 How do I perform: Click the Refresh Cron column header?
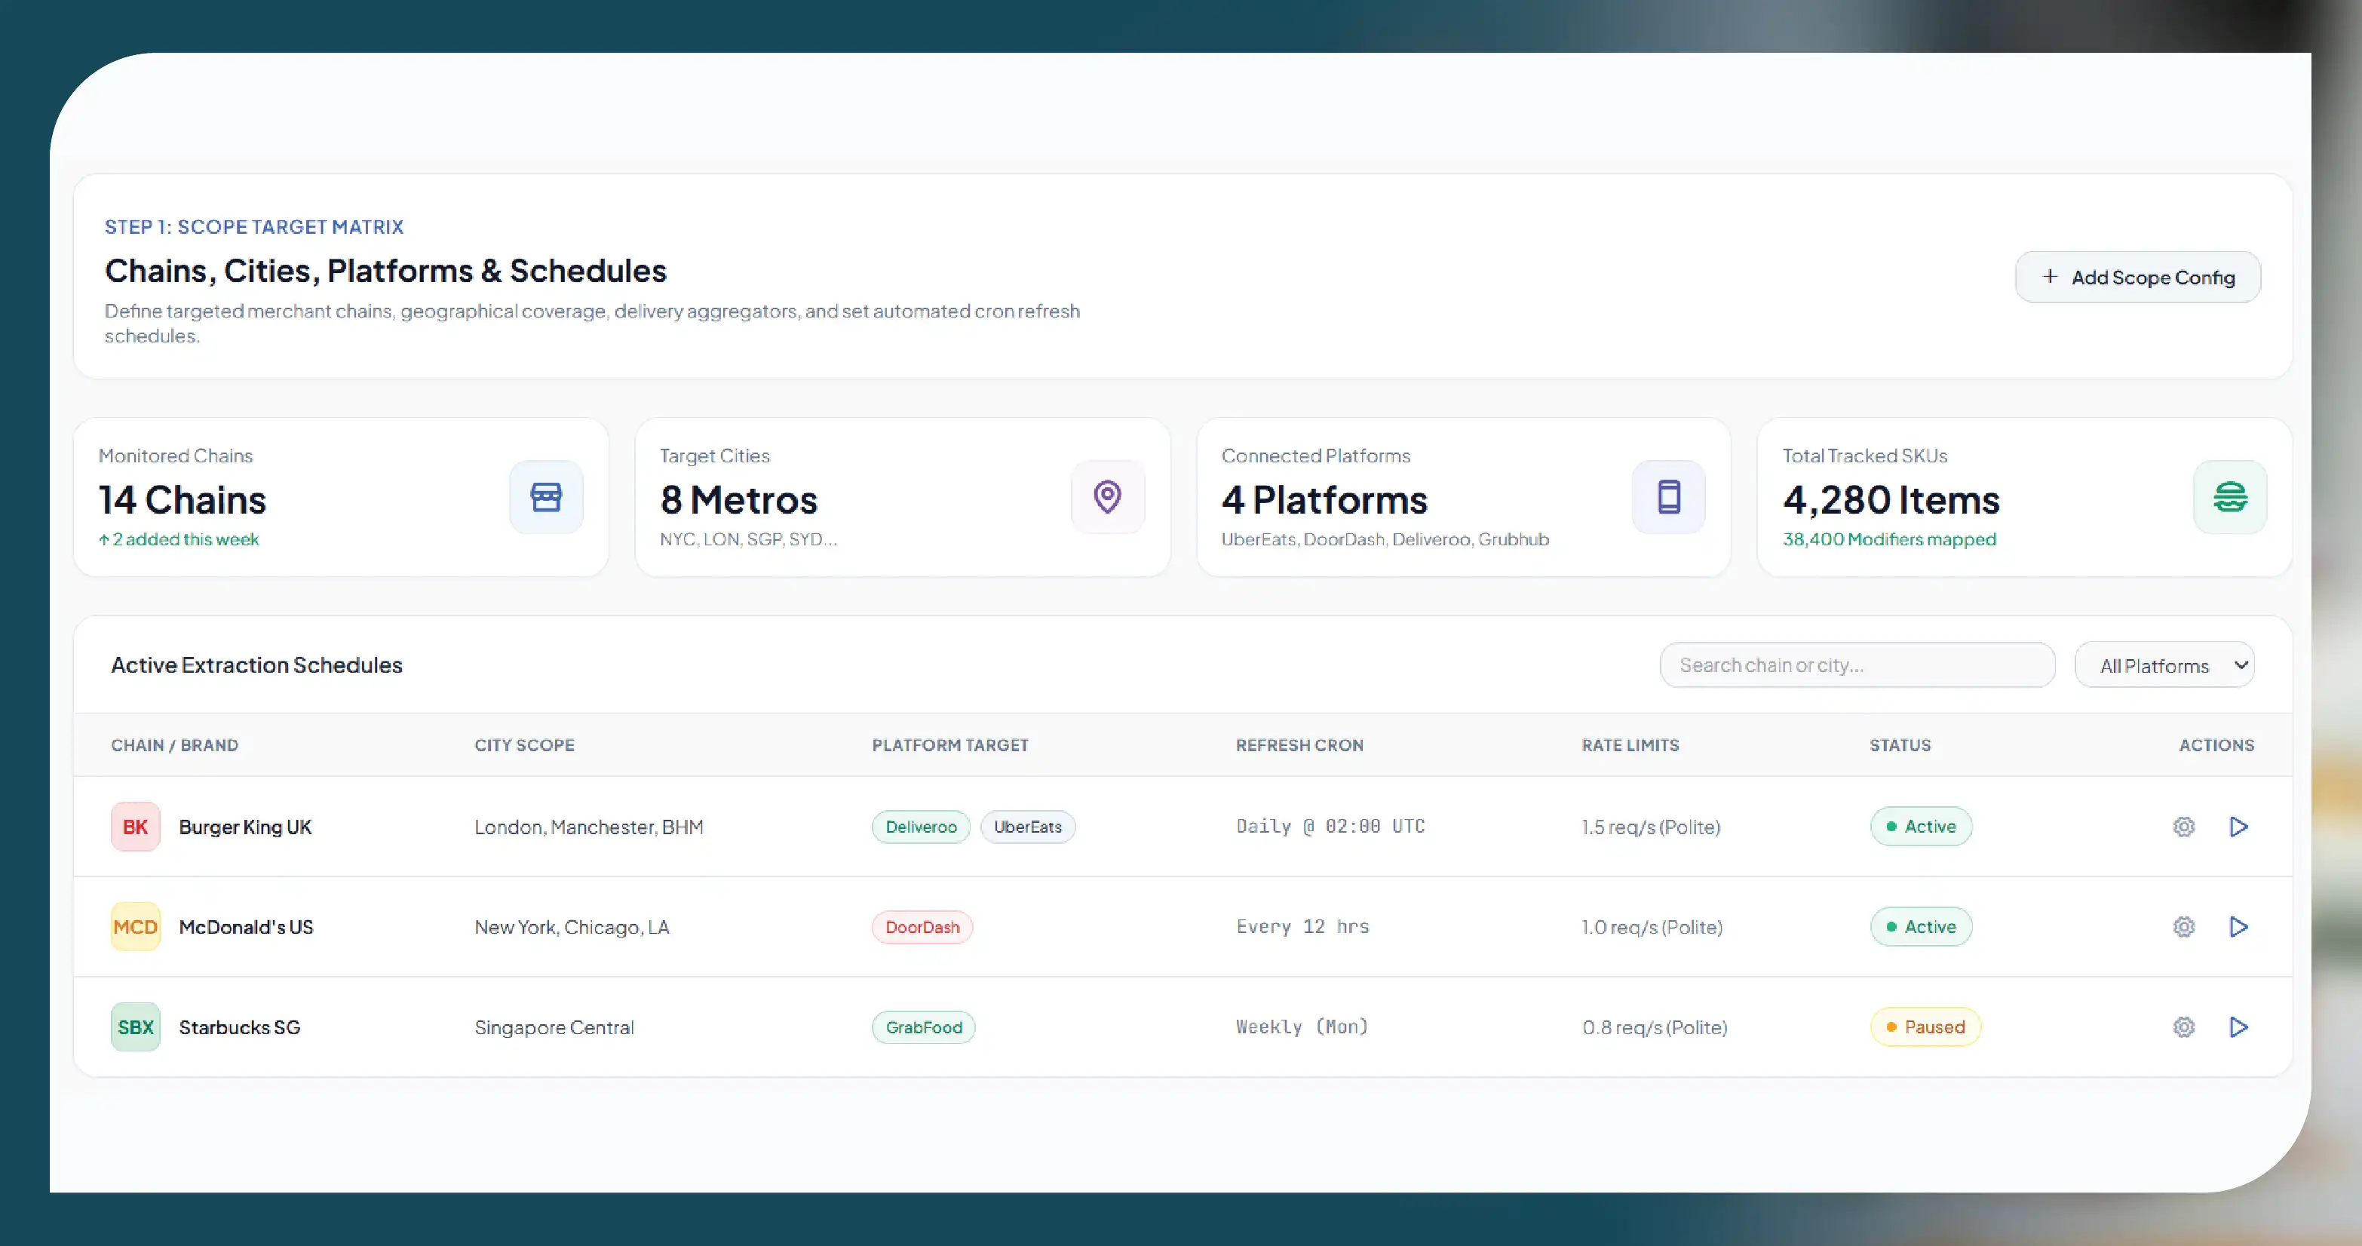pyautogui.click(x=1299, y=744)
